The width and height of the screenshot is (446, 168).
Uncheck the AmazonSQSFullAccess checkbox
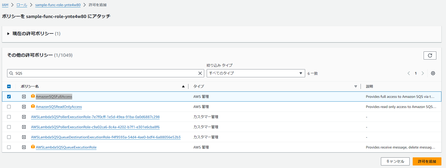9,97
